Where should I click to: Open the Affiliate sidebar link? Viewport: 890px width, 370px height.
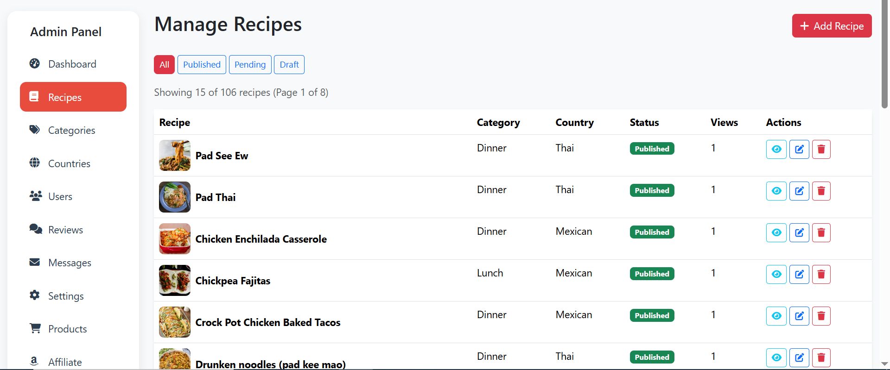(x=65, y=362)
